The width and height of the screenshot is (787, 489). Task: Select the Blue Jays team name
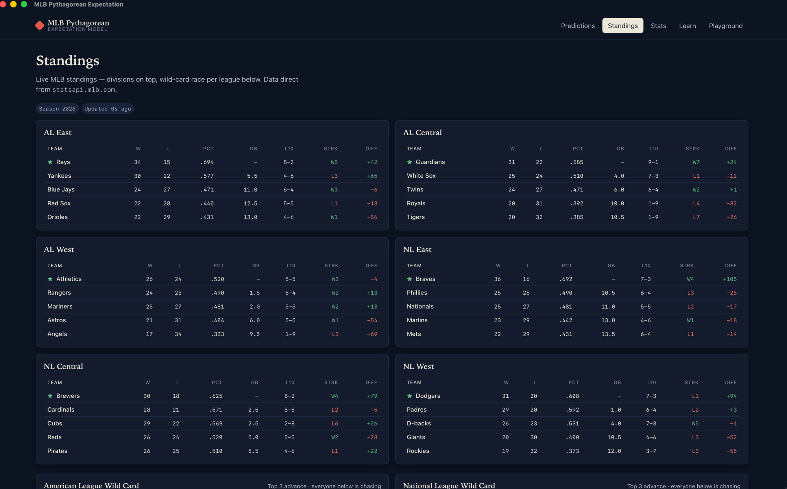coord(61,189)
